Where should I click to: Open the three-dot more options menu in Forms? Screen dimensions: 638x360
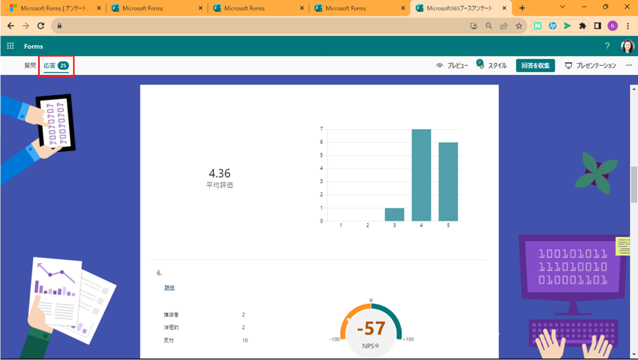click(629, 66)
